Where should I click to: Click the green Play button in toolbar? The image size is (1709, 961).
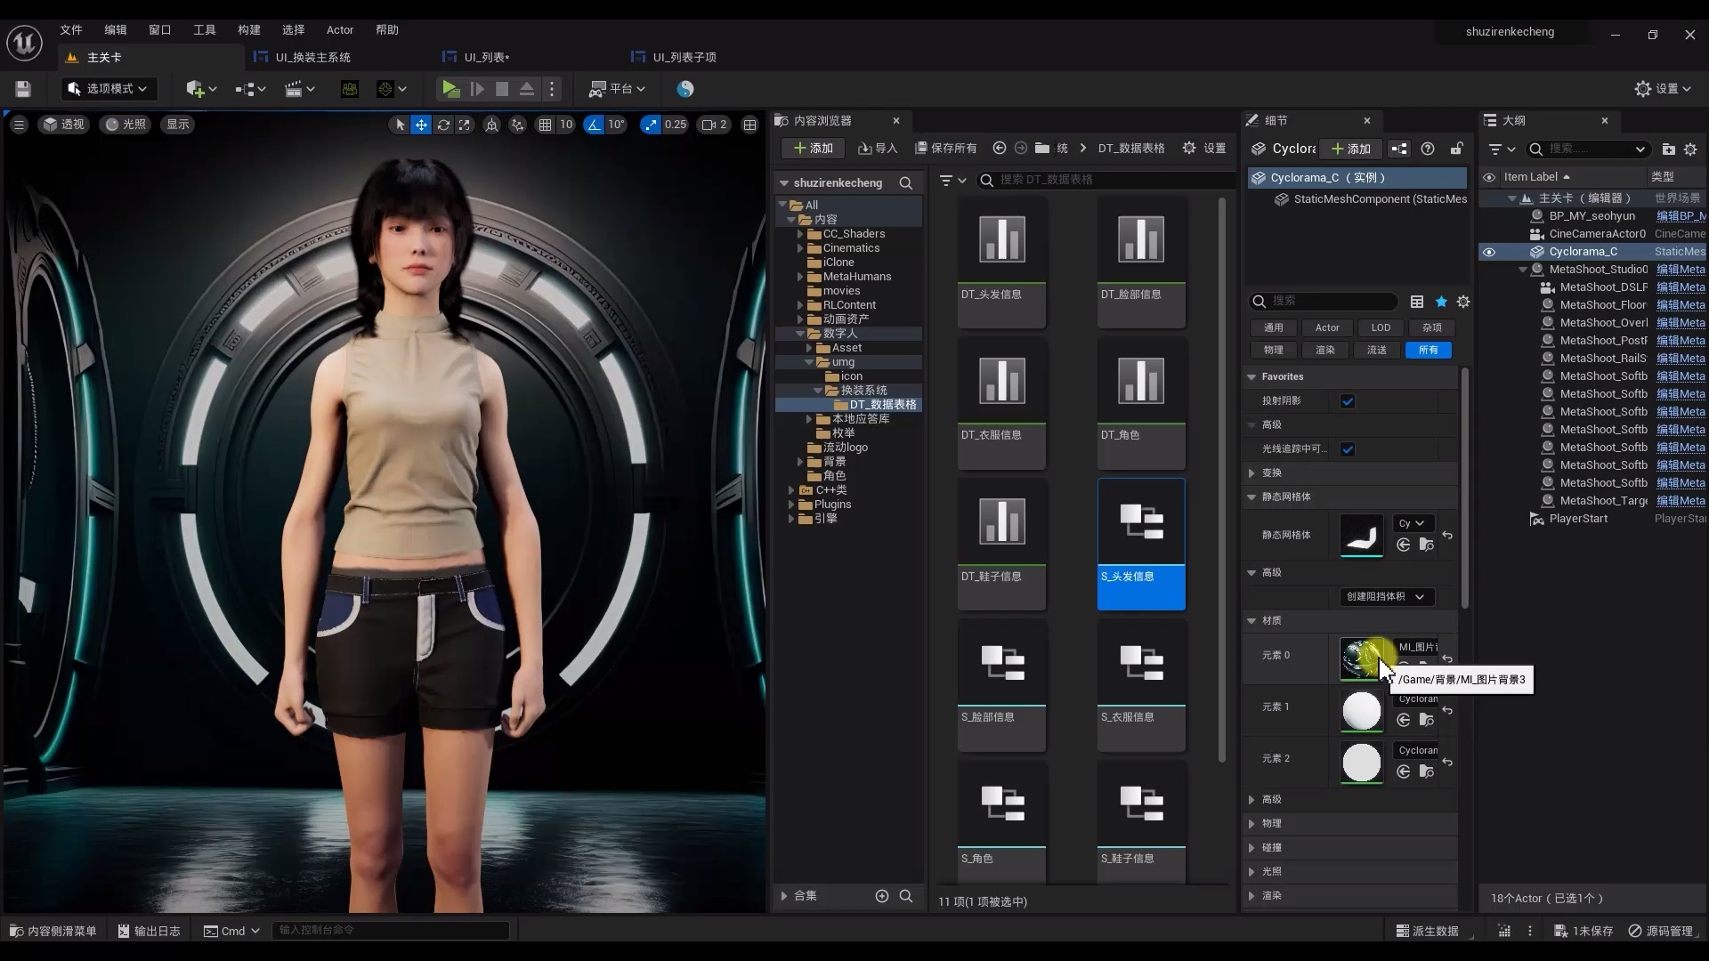tap(450, 88)
